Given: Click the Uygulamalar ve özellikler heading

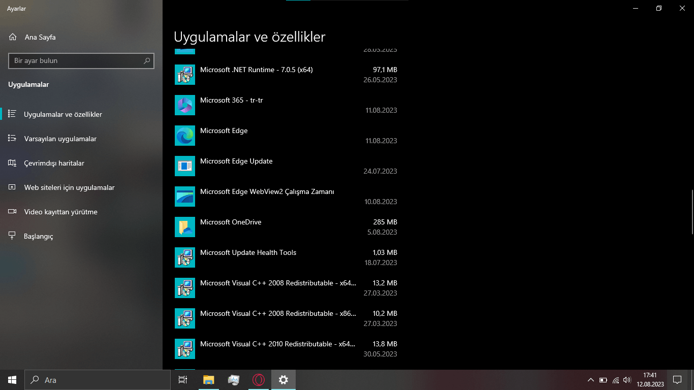Looking at the screenshot, I should tap(249, 37).
